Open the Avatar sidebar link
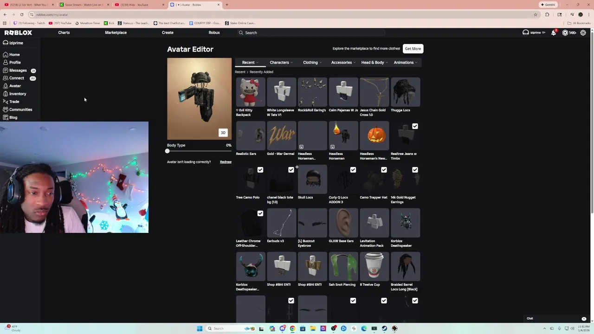 (x=15, y=86)
